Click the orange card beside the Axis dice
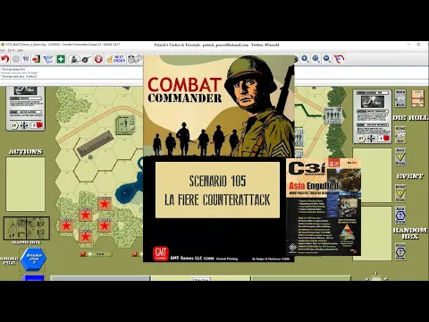Image resolution: width=429 pixels, height=322 pixels. 417,98
